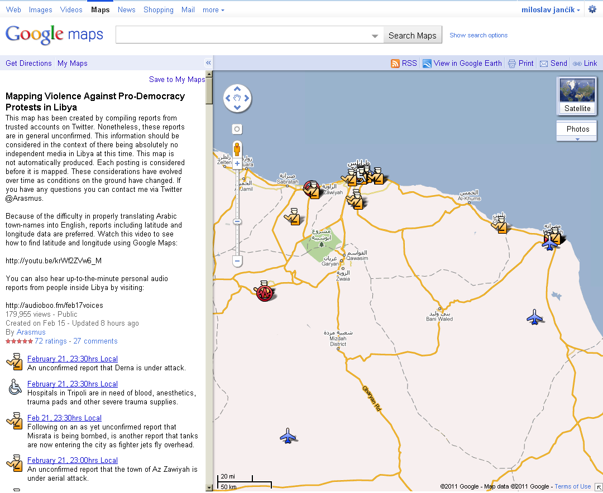
Task: Pan the map down
Action: (x=237, y=108)
